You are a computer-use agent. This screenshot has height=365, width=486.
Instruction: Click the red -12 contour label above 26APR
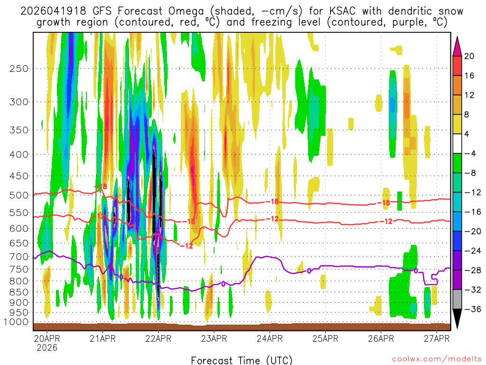click(386, 221)
